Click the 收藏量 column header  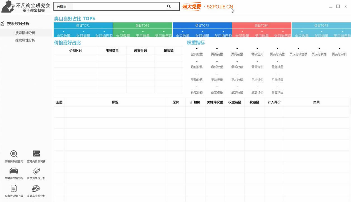254,102
